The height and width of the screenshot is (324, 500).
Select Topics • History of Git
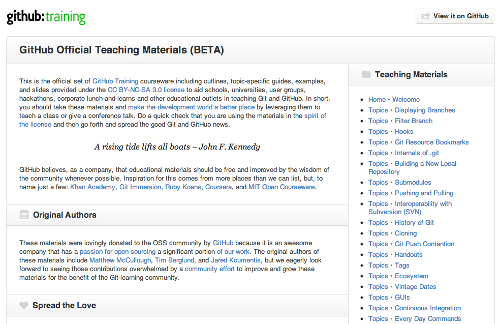(401, 222)
